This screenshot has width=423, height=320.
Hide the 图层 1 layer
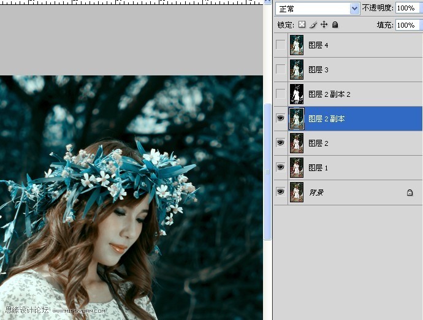281,167
